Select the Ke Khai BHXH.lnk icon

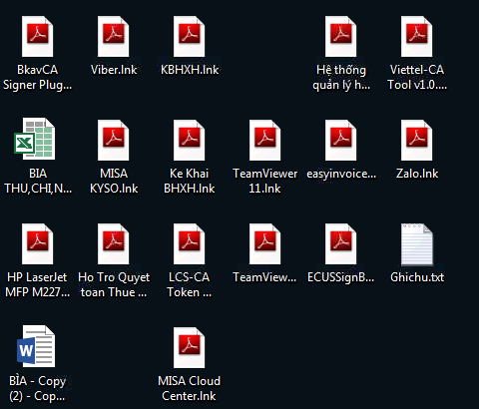click(189, 141)
